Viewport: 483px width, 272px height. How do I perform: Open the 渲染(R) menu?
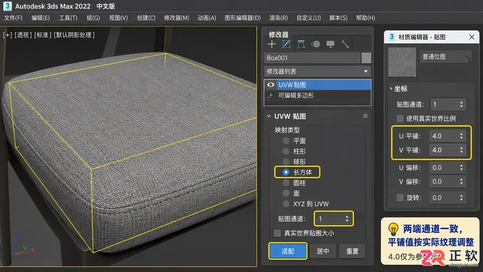(278, 18)
